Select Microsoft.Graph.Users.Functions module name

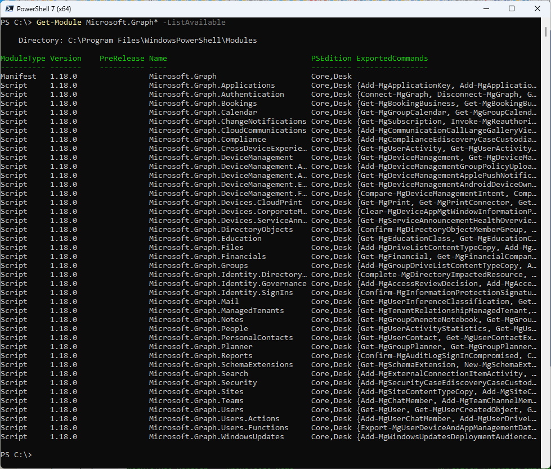[219, 428]
